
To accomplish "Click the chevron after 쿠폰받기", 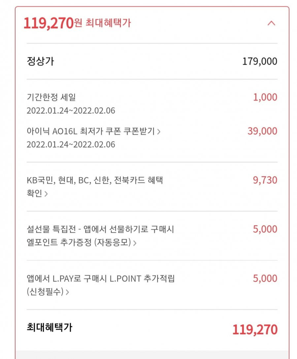I will [159, 132].
